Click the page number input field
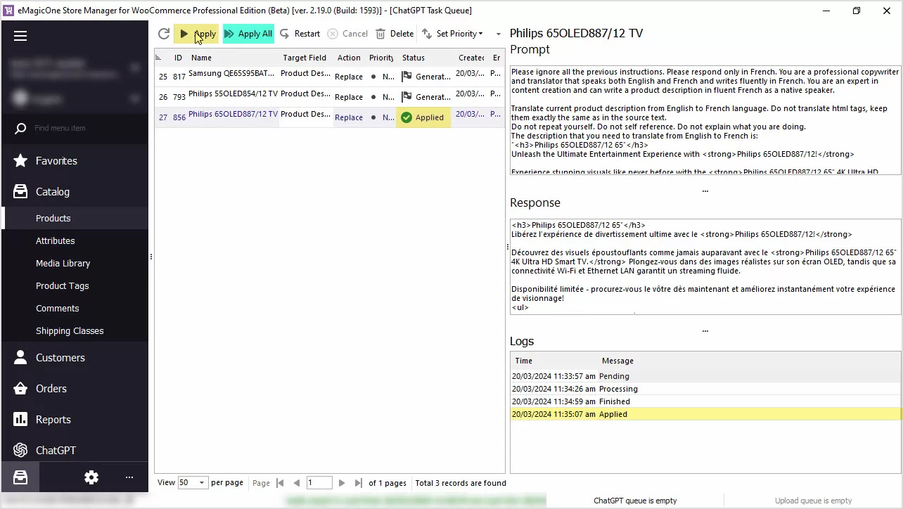Image resolution: width=903 pixels, height=509 pixels. (x=319, y=483)
